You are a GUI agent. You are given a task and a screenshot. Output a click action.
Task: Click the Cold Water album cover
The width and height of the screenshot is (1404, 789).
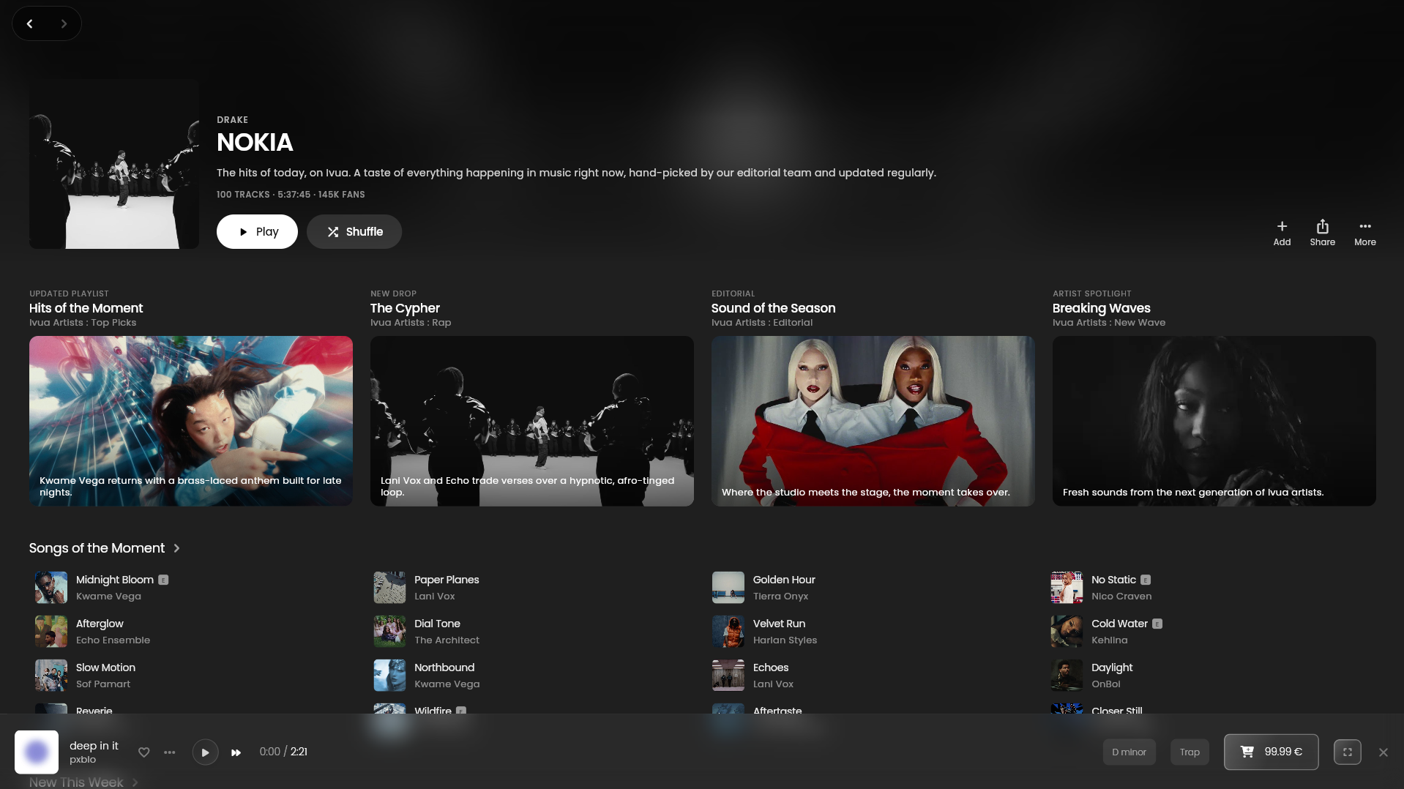(1067, 632)
